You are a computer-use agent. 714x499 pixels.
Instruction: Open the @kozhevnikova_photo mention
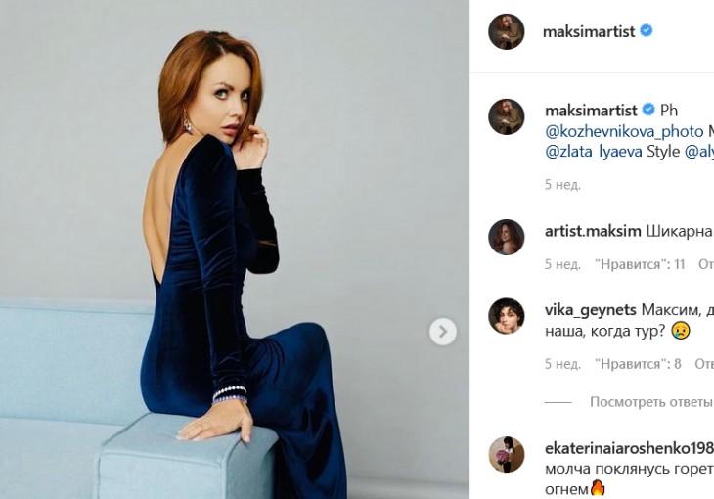[x=623, y=130]
